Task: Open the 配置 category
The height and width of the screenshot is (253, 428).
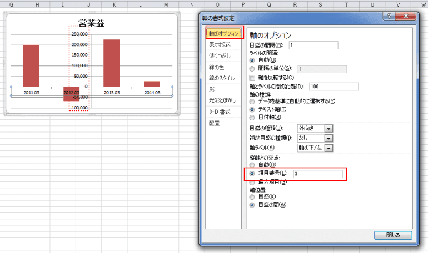Action: pyautogui.click(x=214, y=123)
